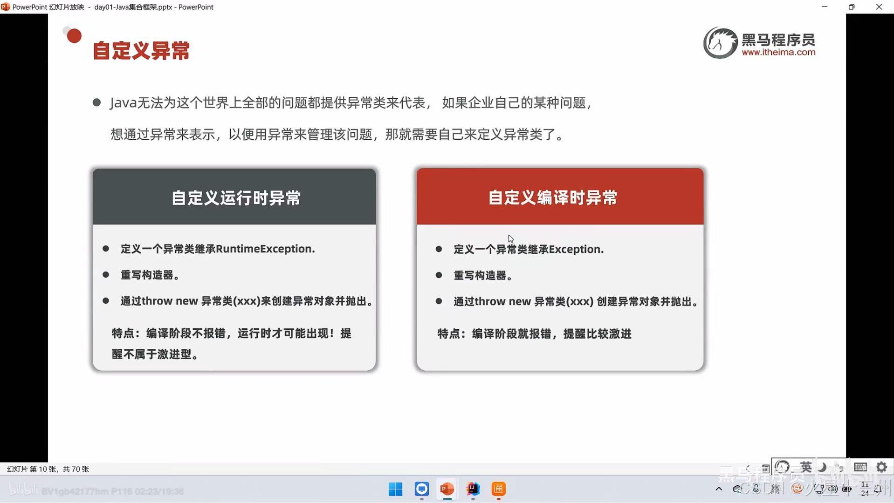
Task: Open the orange 通 messaging app from taskbar
Action: (498, 489)
